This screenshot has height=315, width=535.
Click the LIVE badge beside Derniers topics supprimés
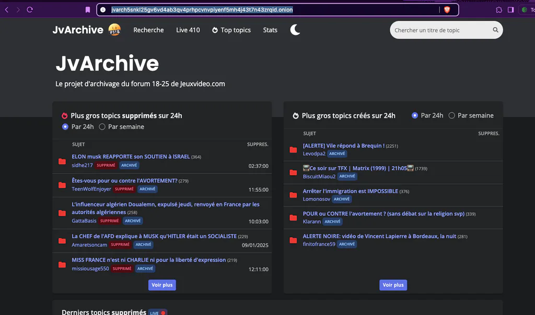(x=158, y=312)
